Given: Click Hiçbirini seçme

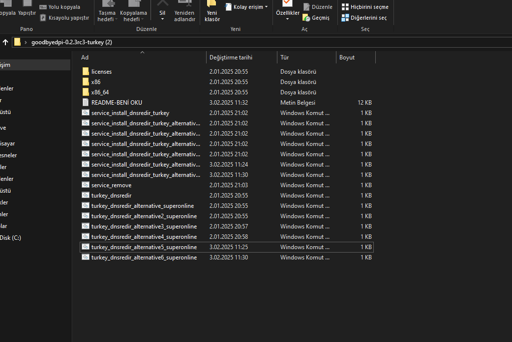Looking at the screenshot, I should [365, 7].
